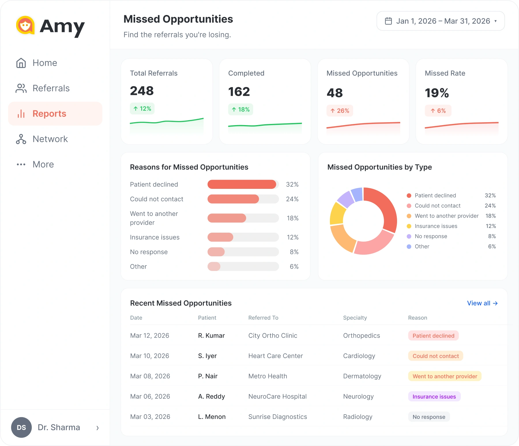Screen dimensions: 519x446
Task: Click Patient declined red legend dot
Action: point(409,195)
